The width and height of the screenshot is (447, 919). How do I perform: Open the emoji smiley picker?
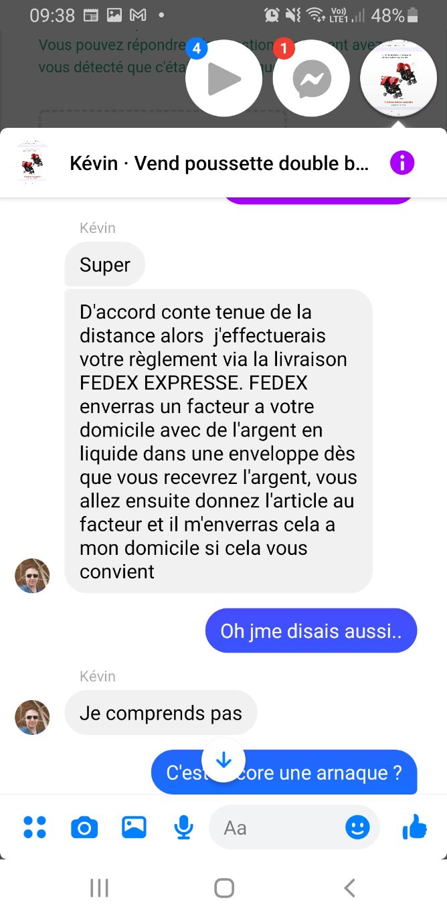pyautogui.click(x=357, y=828)
